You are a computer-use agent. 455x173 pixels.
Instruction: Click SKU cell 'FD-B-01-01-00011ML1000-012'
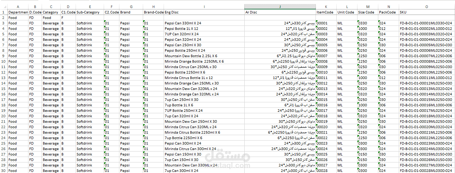[x=427, y=78]
